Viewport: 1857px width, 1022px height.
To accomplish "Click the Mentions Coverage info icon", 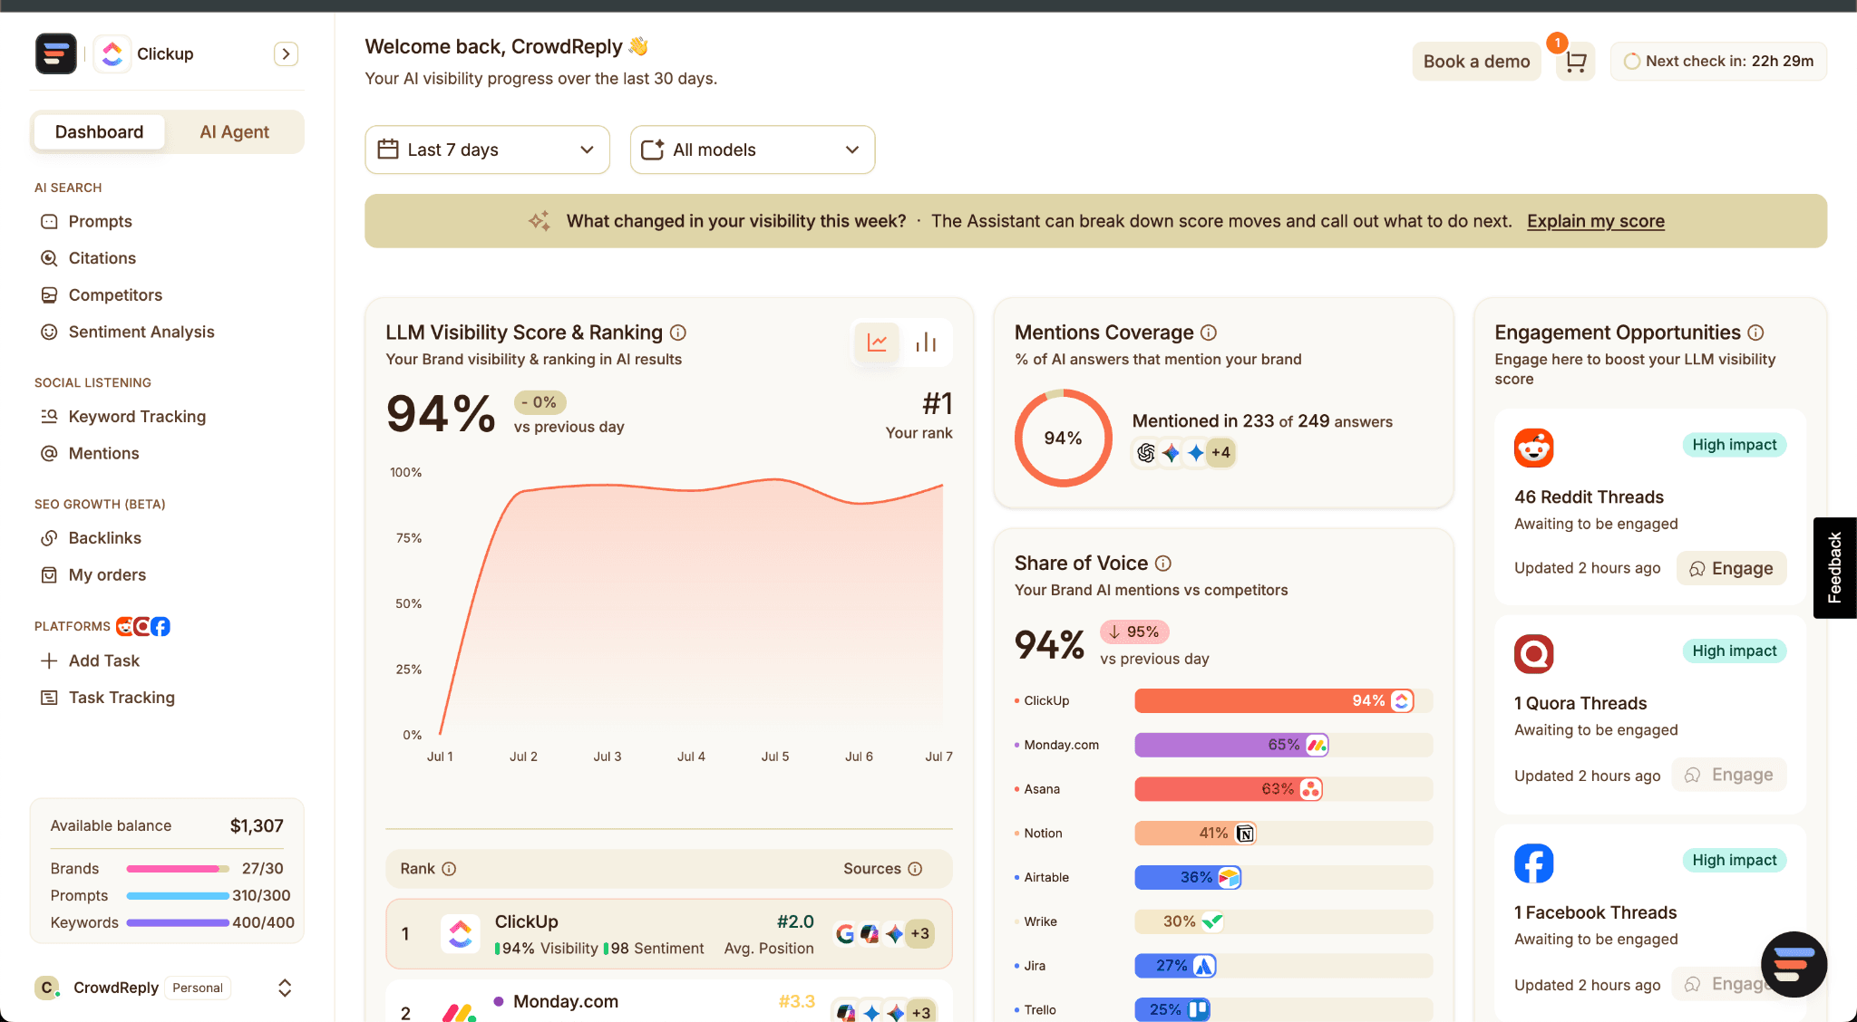I will (1209, 333).
